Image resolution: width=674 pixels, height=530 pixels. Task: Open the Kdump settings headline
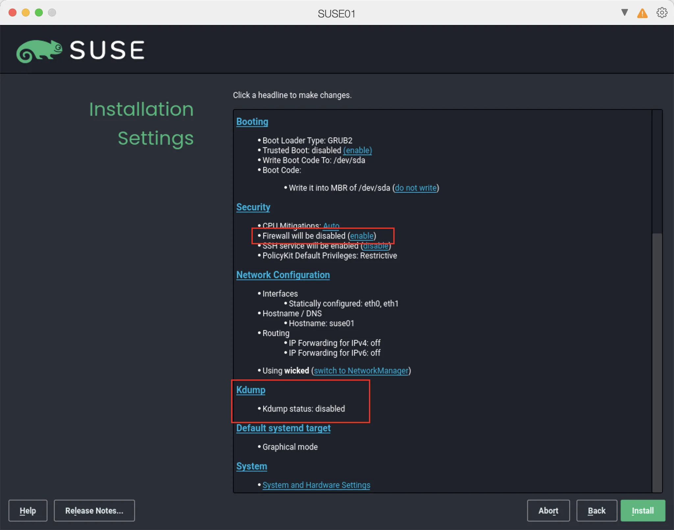(250, 390)
